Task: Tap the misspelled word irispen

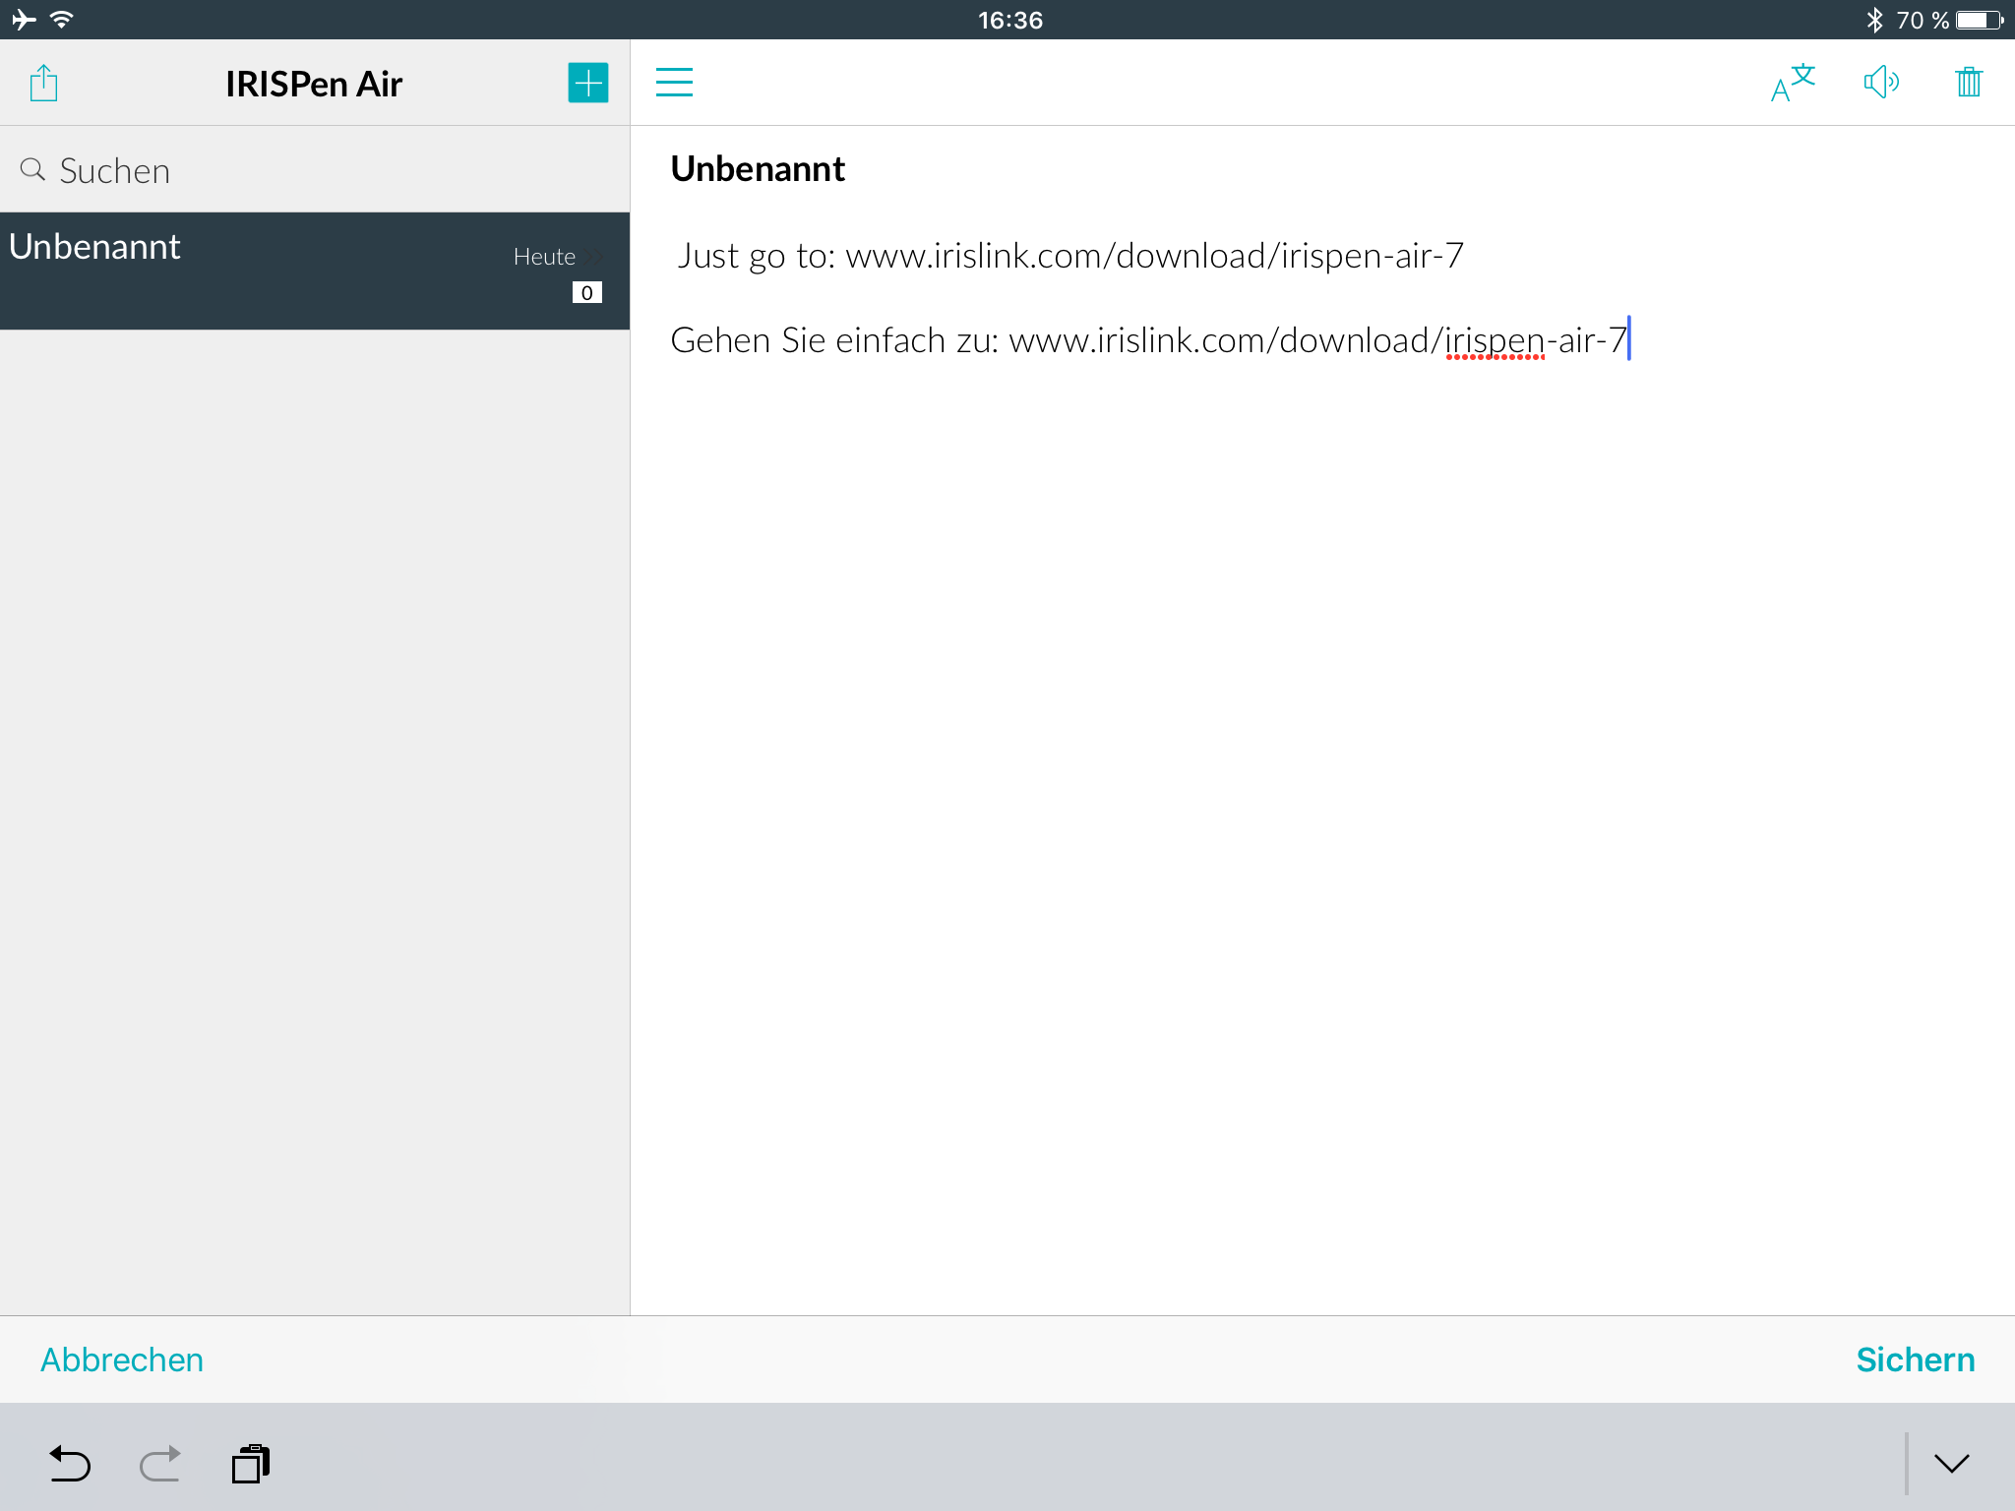Action: click(x=1496, y=340)
